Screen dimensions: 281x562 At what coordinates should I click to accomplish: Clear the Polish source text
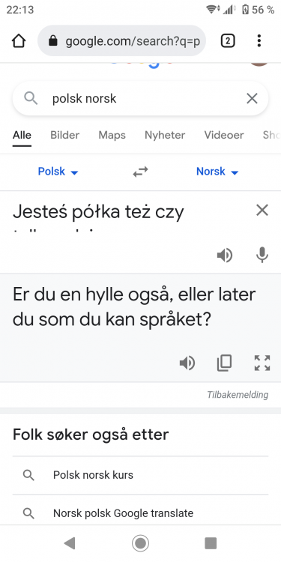(x=262, y=211)
